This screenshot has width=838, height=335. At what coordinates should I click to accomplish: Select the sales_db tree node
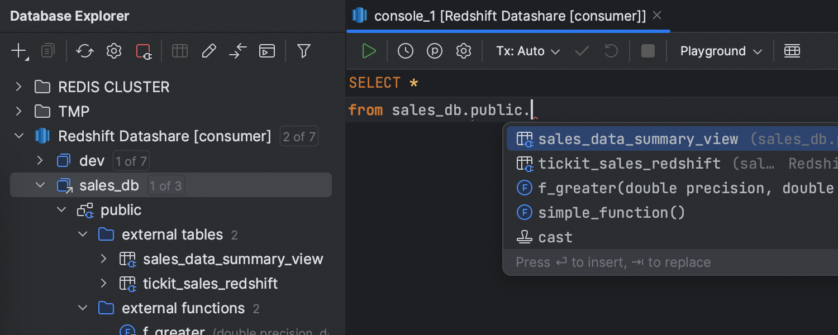[x=109, y=185]
